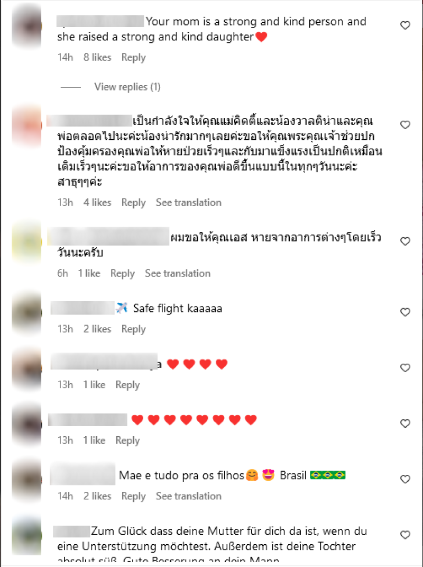423x567 pixels.
Task: Heart the comment with eight red hearts
Action: pos(405,424)
